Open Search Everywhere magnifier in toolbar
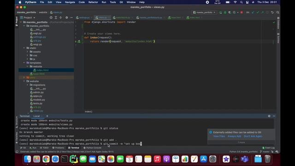This screenshot has height=166, width=295. [277, 12]
